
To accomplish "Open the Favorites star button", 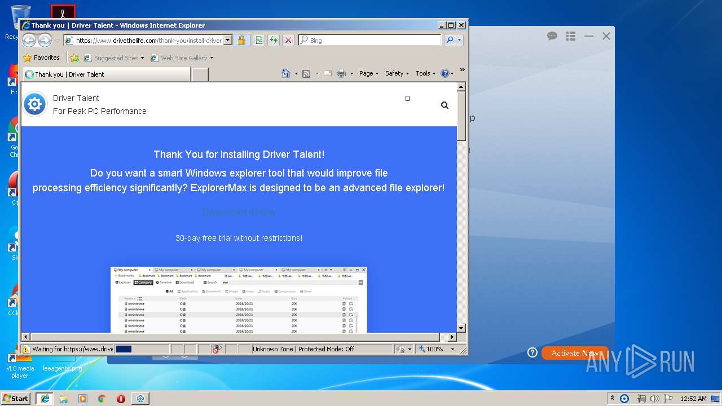I will (x=41, y=58).
